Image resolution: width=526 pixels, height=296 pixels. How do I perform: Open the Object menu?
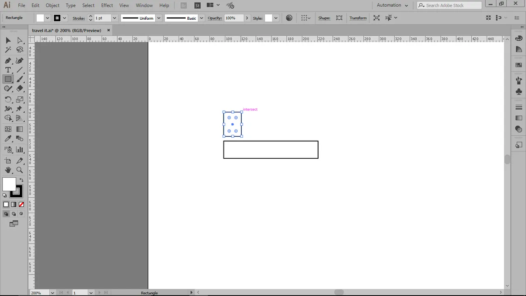(52, 5)
